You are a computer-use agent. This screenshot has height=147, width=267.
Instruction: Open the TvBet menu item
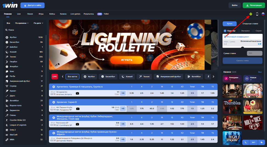coord(106,14)
